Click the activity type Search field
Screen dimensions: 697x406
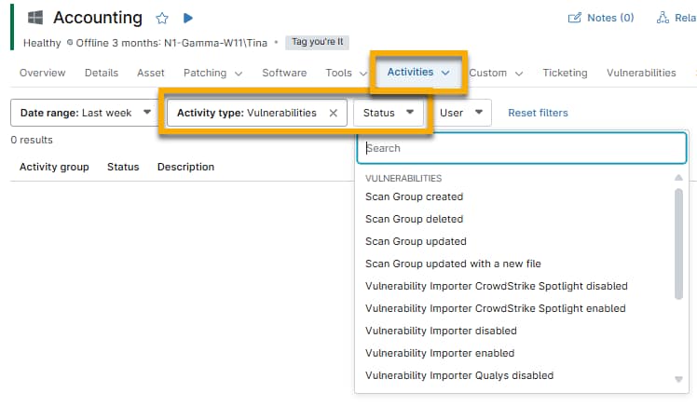pyautogui.click(x=521, y=148)
